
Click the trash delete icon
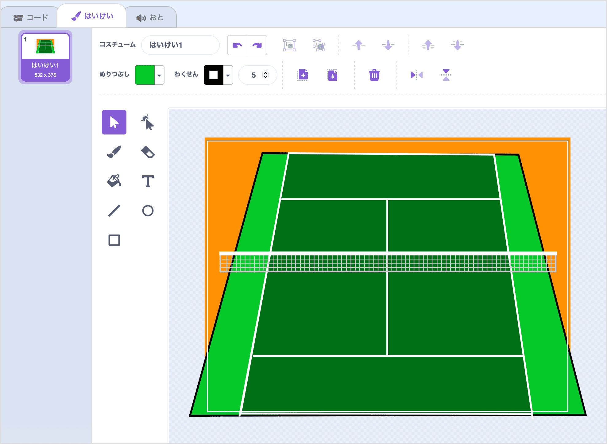(x=374, y=75)
